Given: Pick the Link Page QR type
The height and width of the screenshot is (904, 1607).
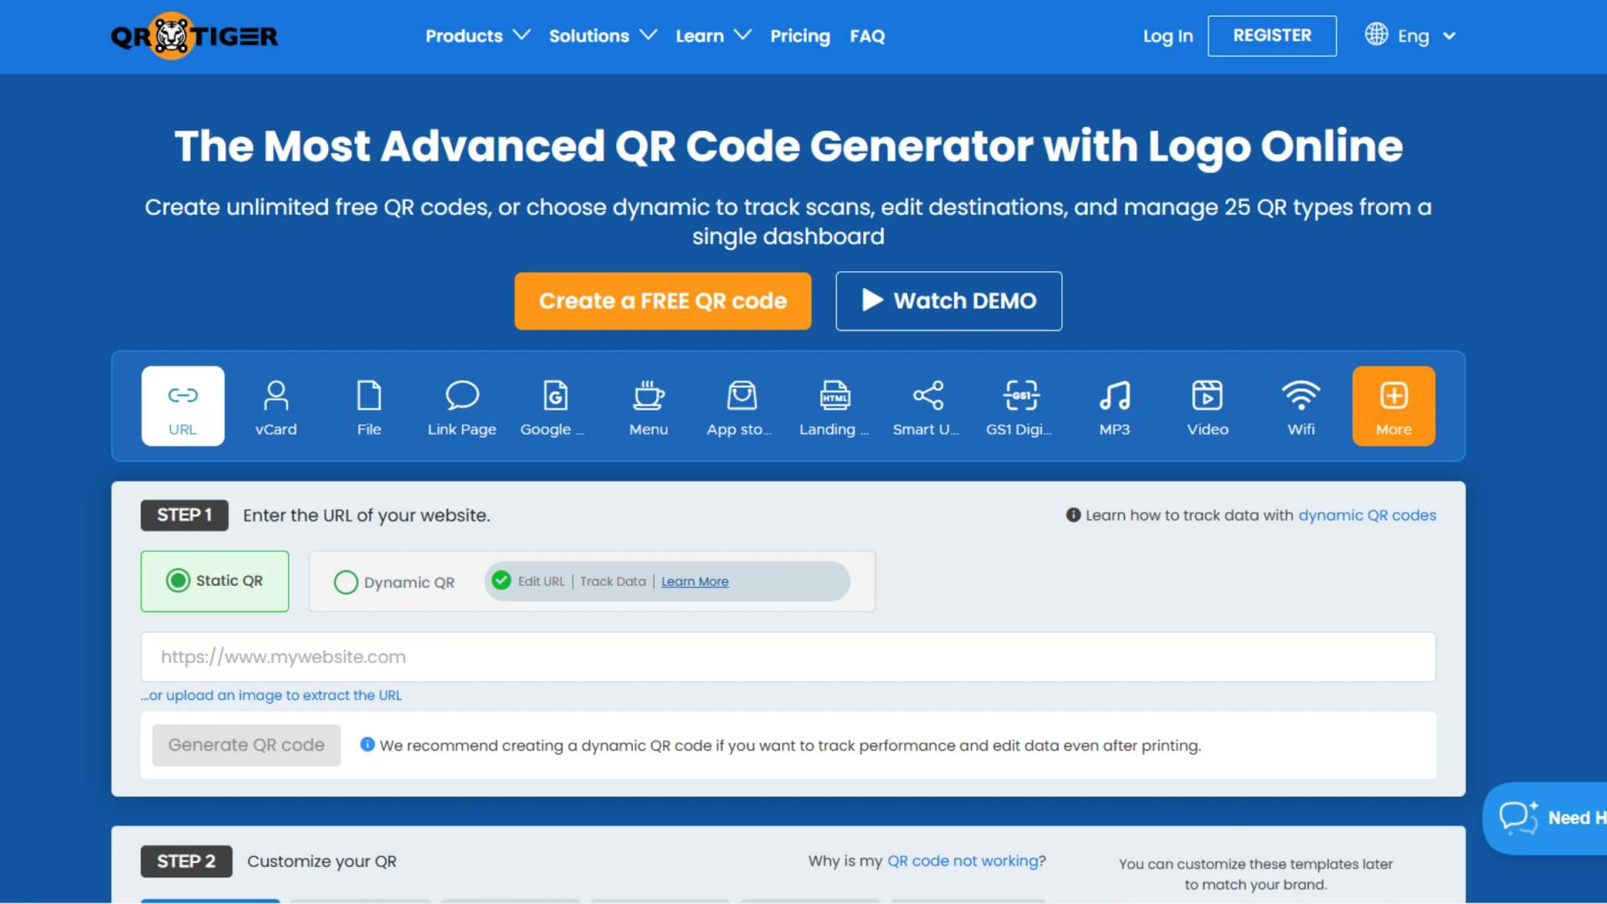Looking at the screenshot, I should (462, 406).
